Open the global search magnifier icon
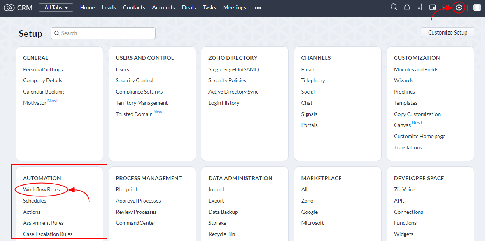The width and height of the screenshot is (485, 241). pyautogui.click(x=394, y=7)
